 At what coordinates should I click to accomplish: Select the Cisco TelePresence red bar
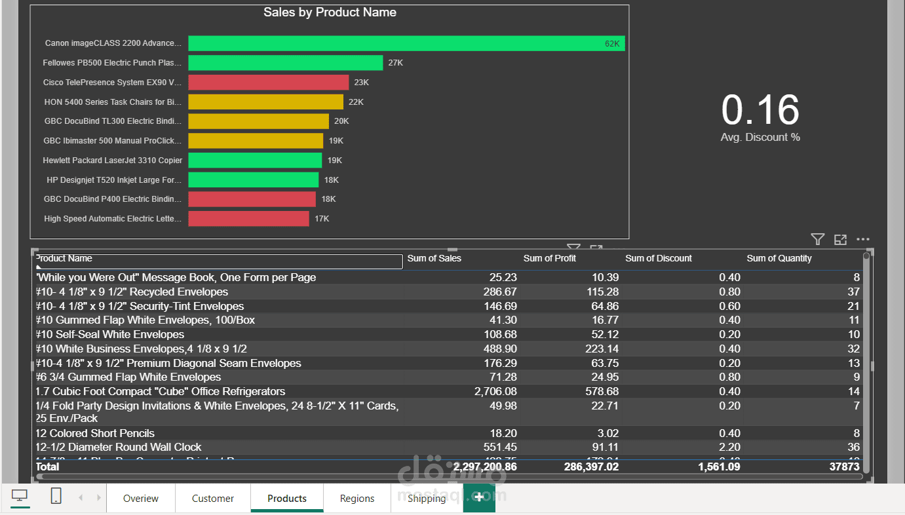[269, 83]
